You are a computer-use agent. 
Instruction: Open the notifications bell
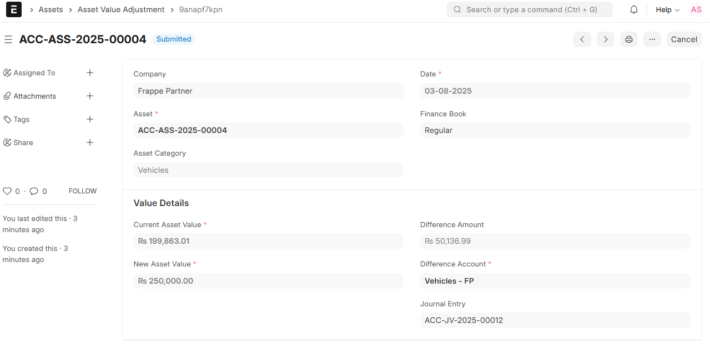pos(634,9)
